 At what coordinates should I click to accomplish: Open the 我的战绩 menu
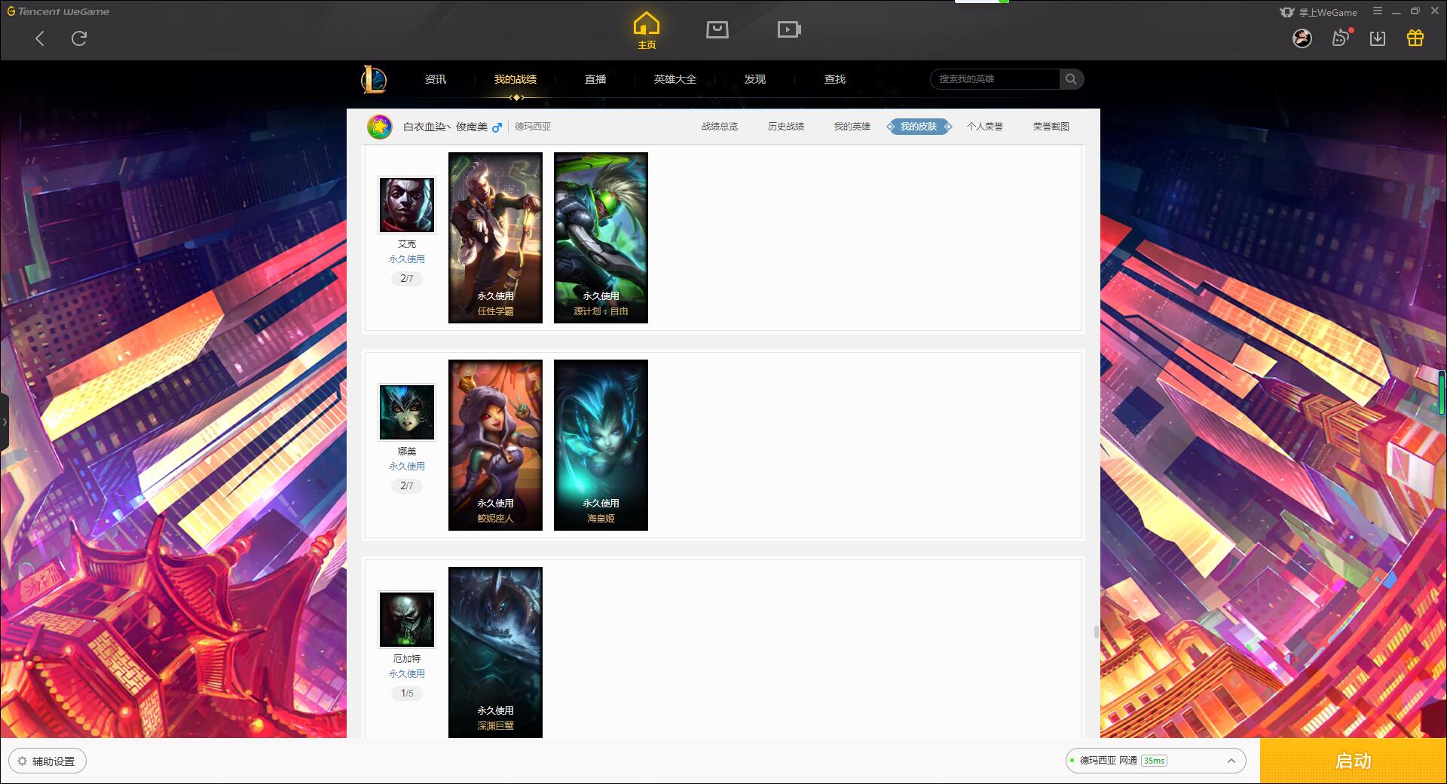(x=515, y=79)
